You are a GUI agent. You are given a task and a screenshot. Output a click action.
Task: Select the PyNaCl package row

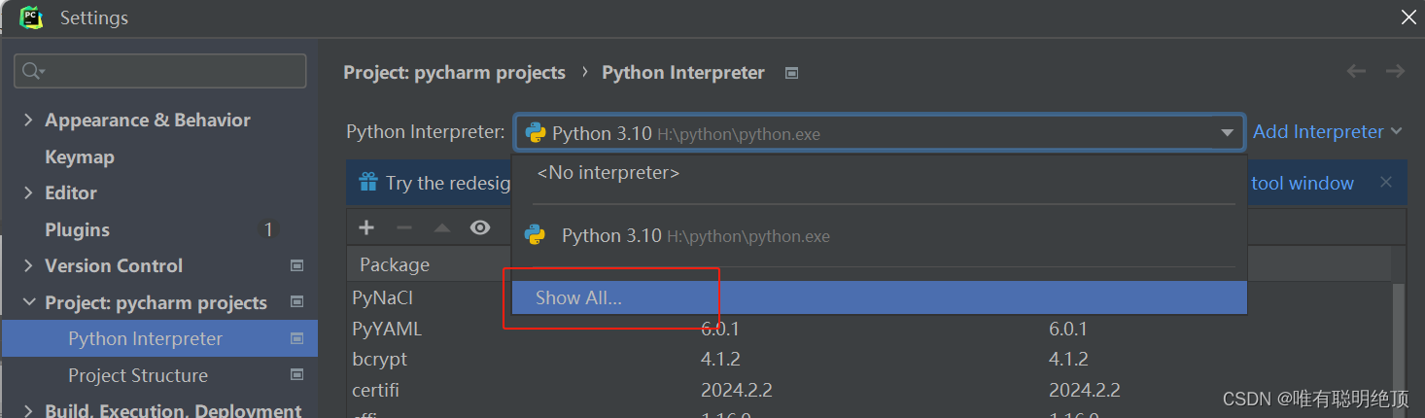point(382,298)
